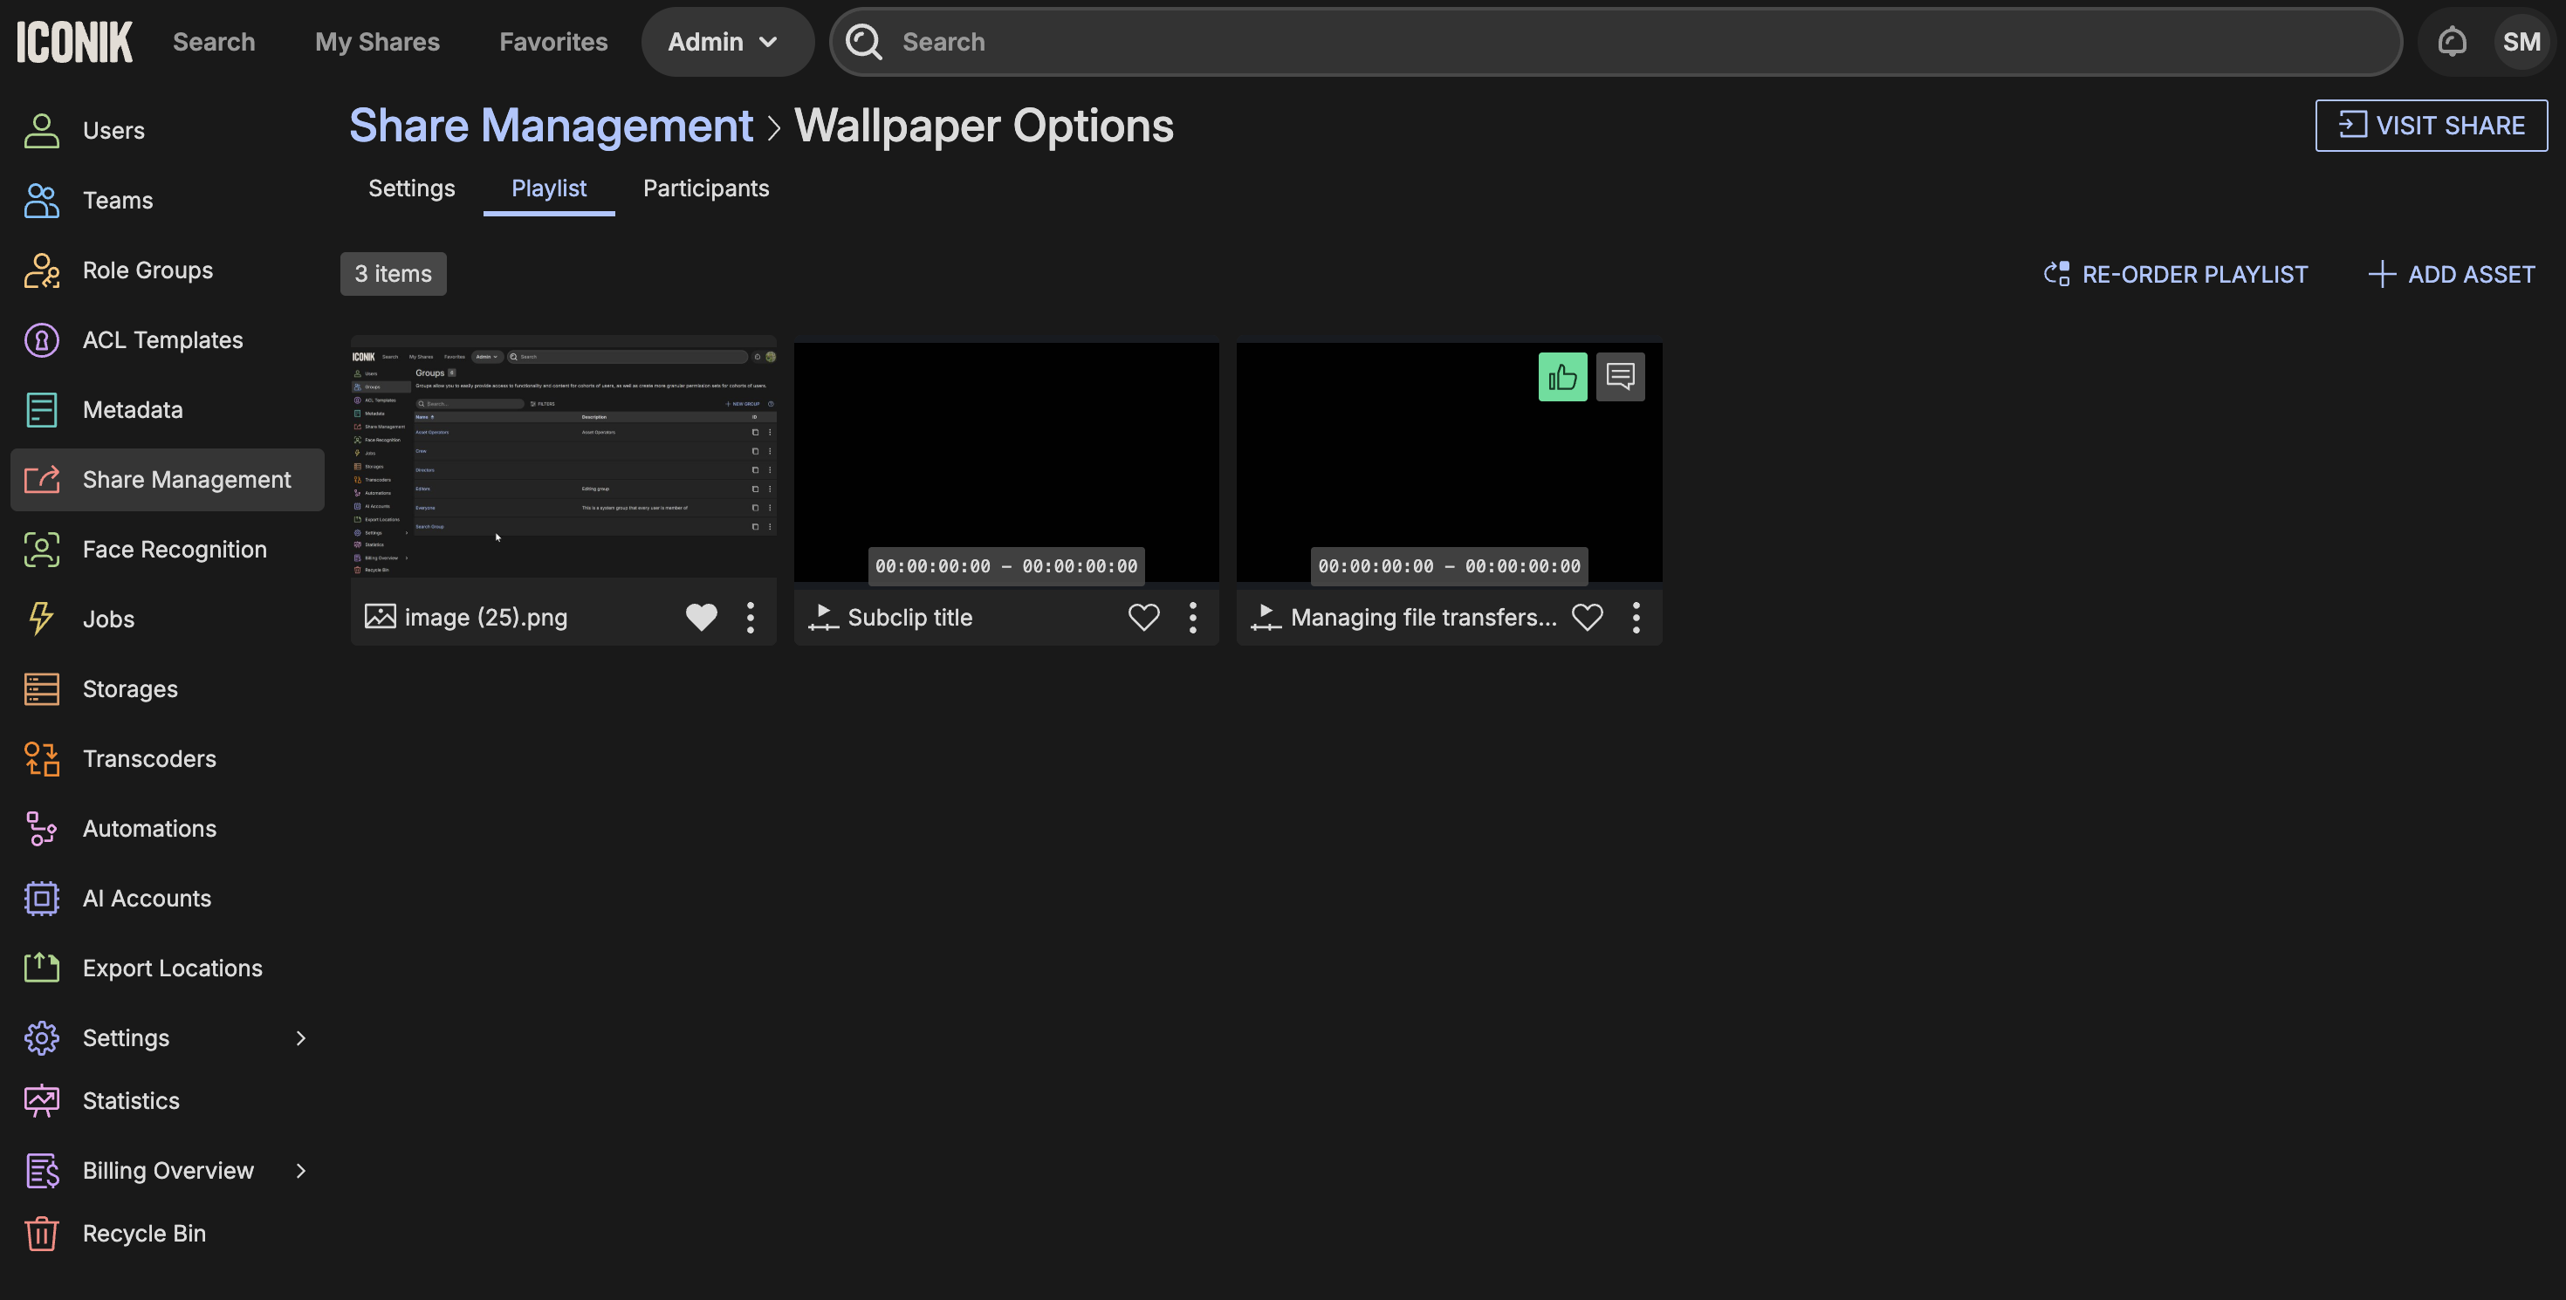Open AI Accounts in sidebar

[x=147, y=898]
